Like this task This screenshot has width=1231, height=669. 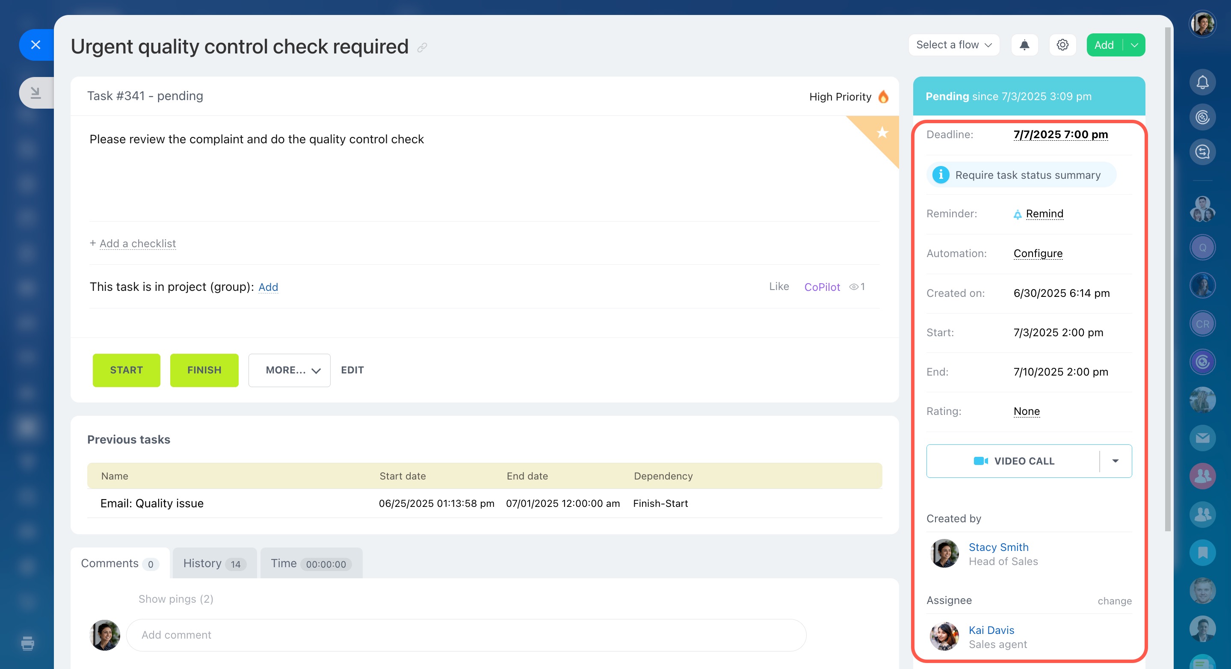pyautogui.click(x=779, y=286)
